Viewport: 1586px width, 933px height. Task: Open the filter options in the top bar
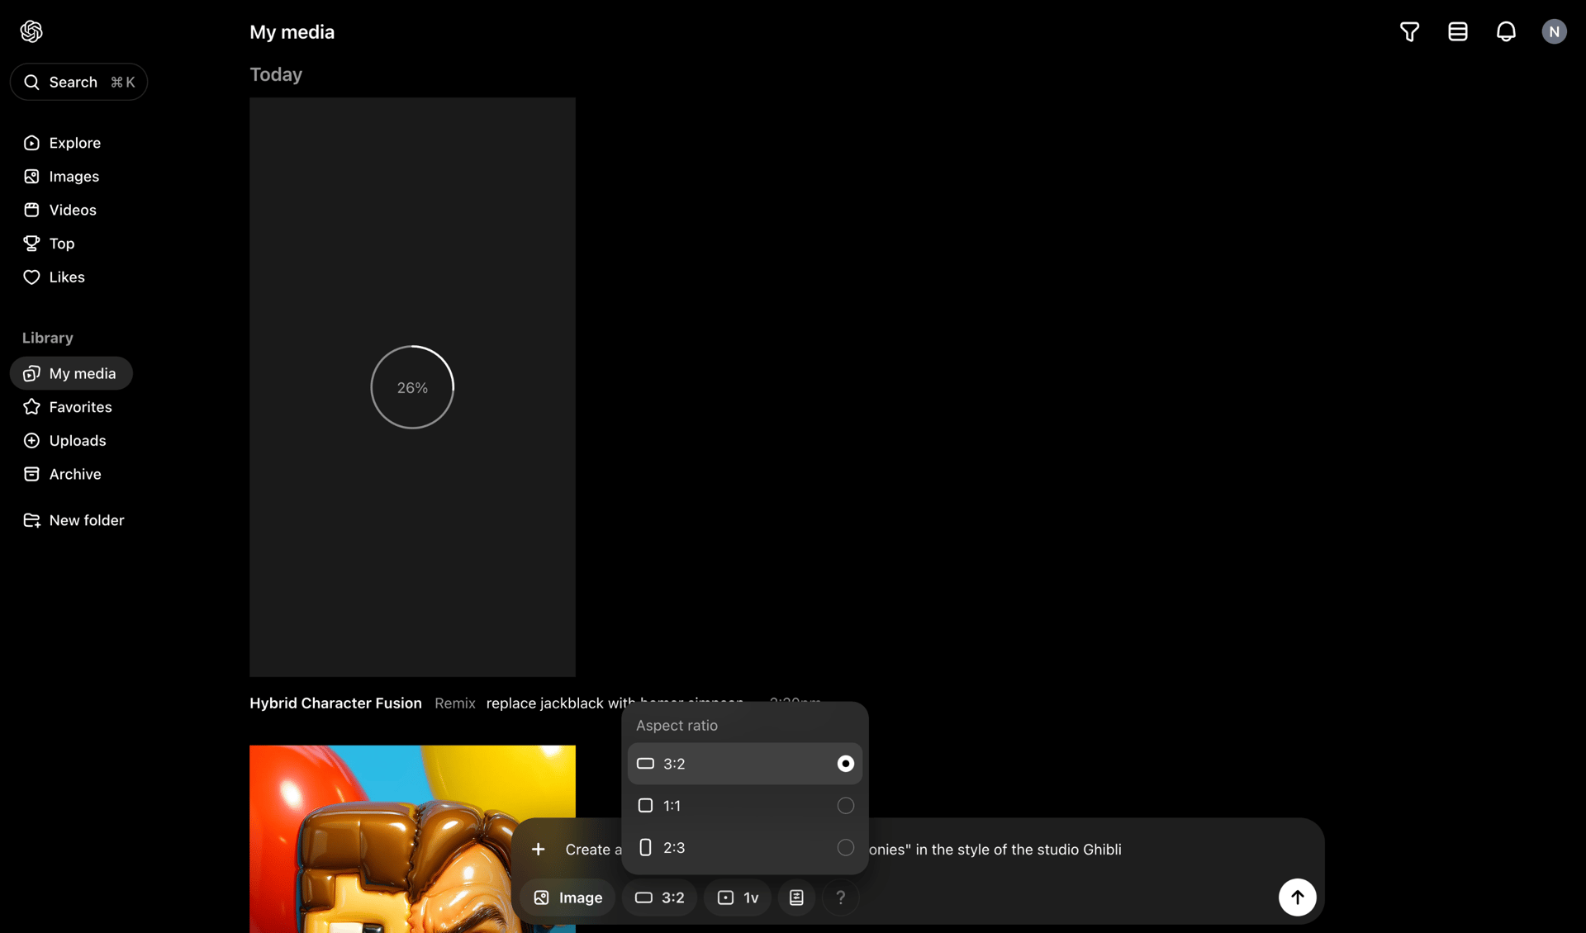point(1408,31)
